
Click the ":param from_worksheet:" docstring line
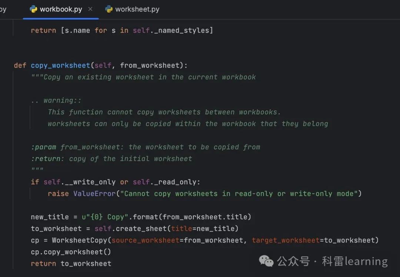(x=146, y=147)
